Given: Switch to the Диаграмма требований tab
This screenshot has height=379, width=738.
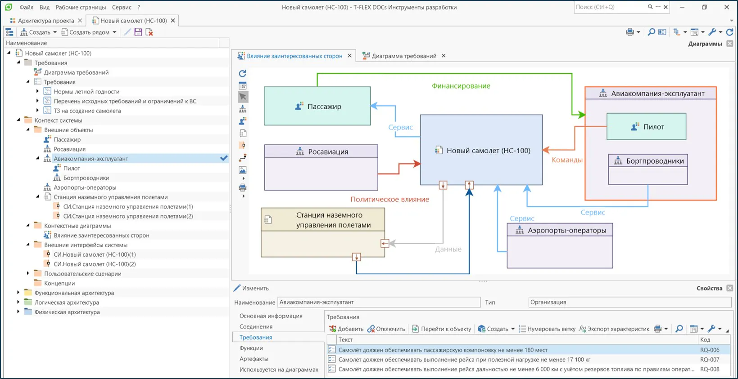Looking at the screenshot, I should coord(404,56).
